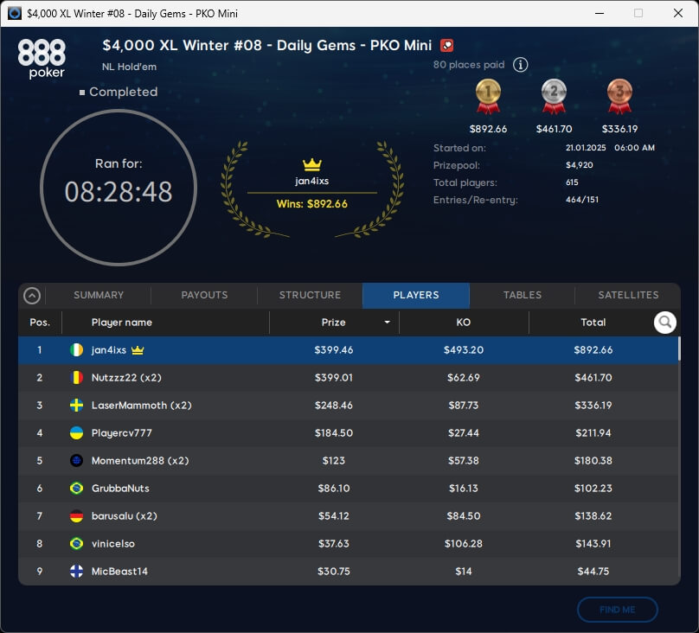Click the Brazilian flag beside GrubbaNuts
The height and width of the screenshot is (633, 699).
pos(77,488)
